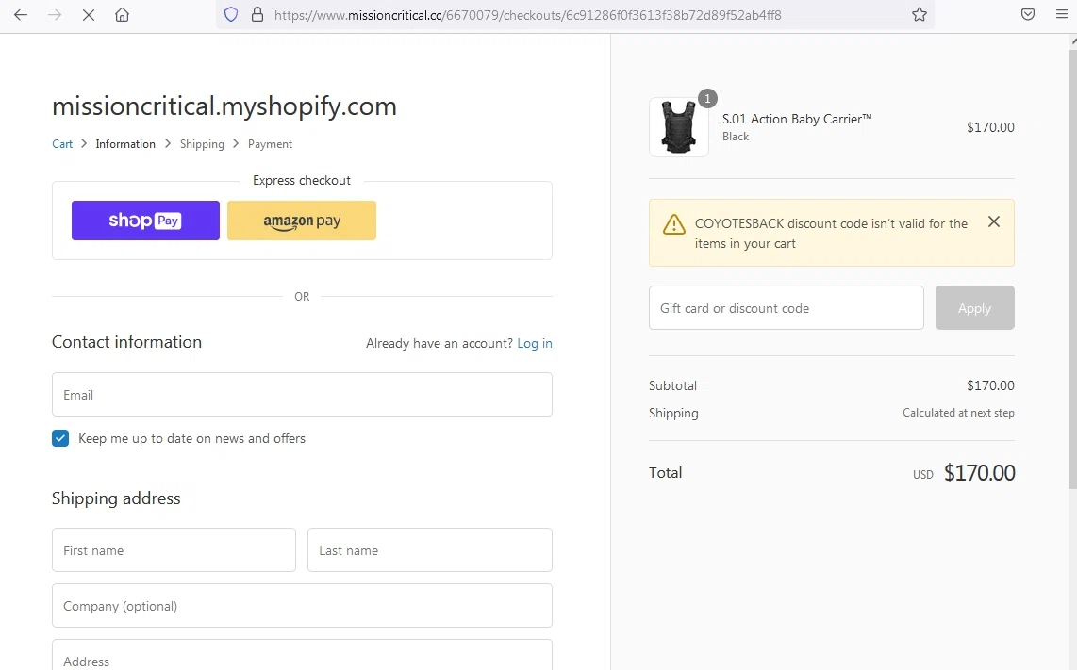Open tracking protection shield info
The image size is (1077, 670).
click(x=231, y=14)
